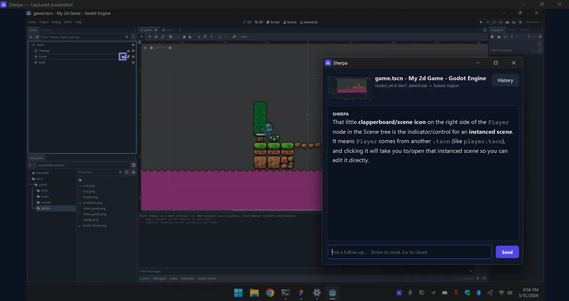Reset viewport zoom at 417.7 %

(161, 48)
